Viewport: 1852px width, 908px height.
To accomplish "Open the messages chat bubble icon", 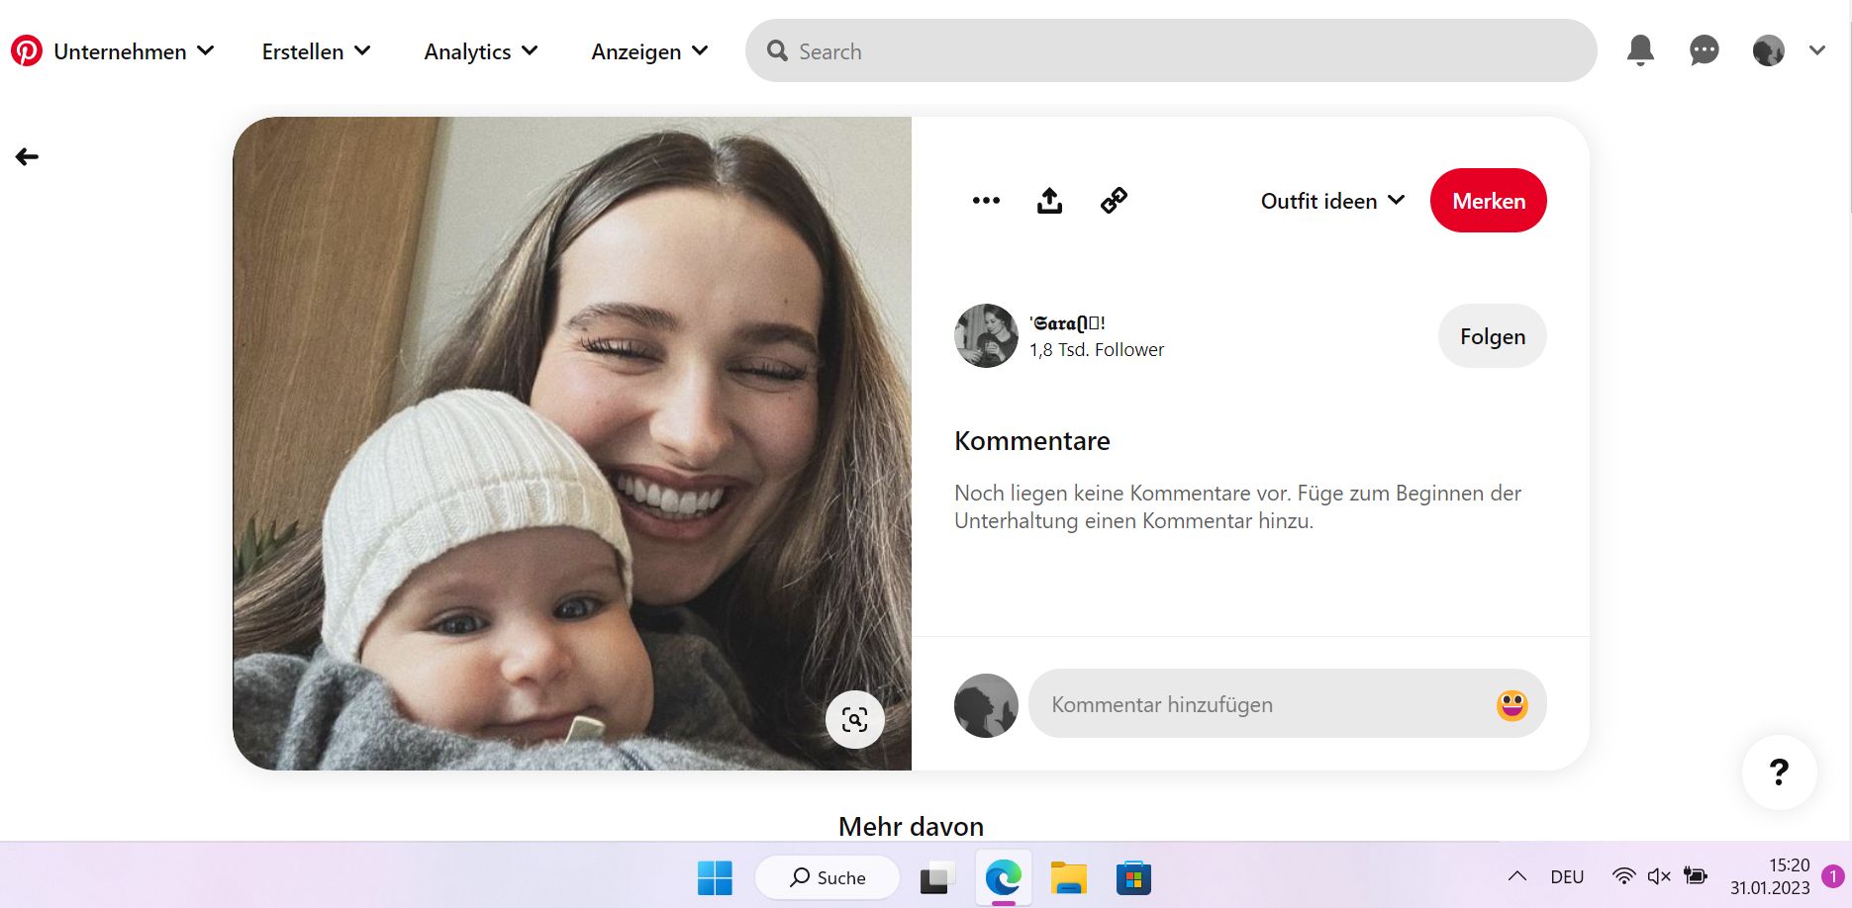I will coord(1704,50).
